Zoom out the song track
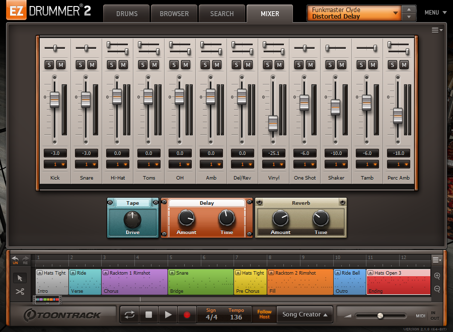The image size is (453, 332). pyautogui.click(x=437, y=289)
